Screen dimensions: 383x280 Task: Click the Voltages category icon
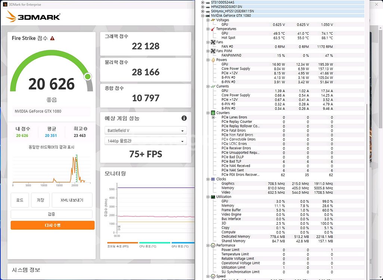213,20
